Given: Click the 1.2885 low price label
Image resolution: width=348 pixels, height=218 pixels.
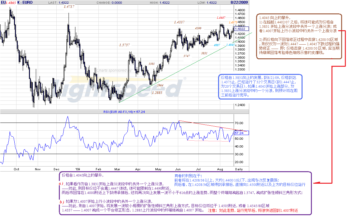Looking at the screenshot, I should click(157, 93).
